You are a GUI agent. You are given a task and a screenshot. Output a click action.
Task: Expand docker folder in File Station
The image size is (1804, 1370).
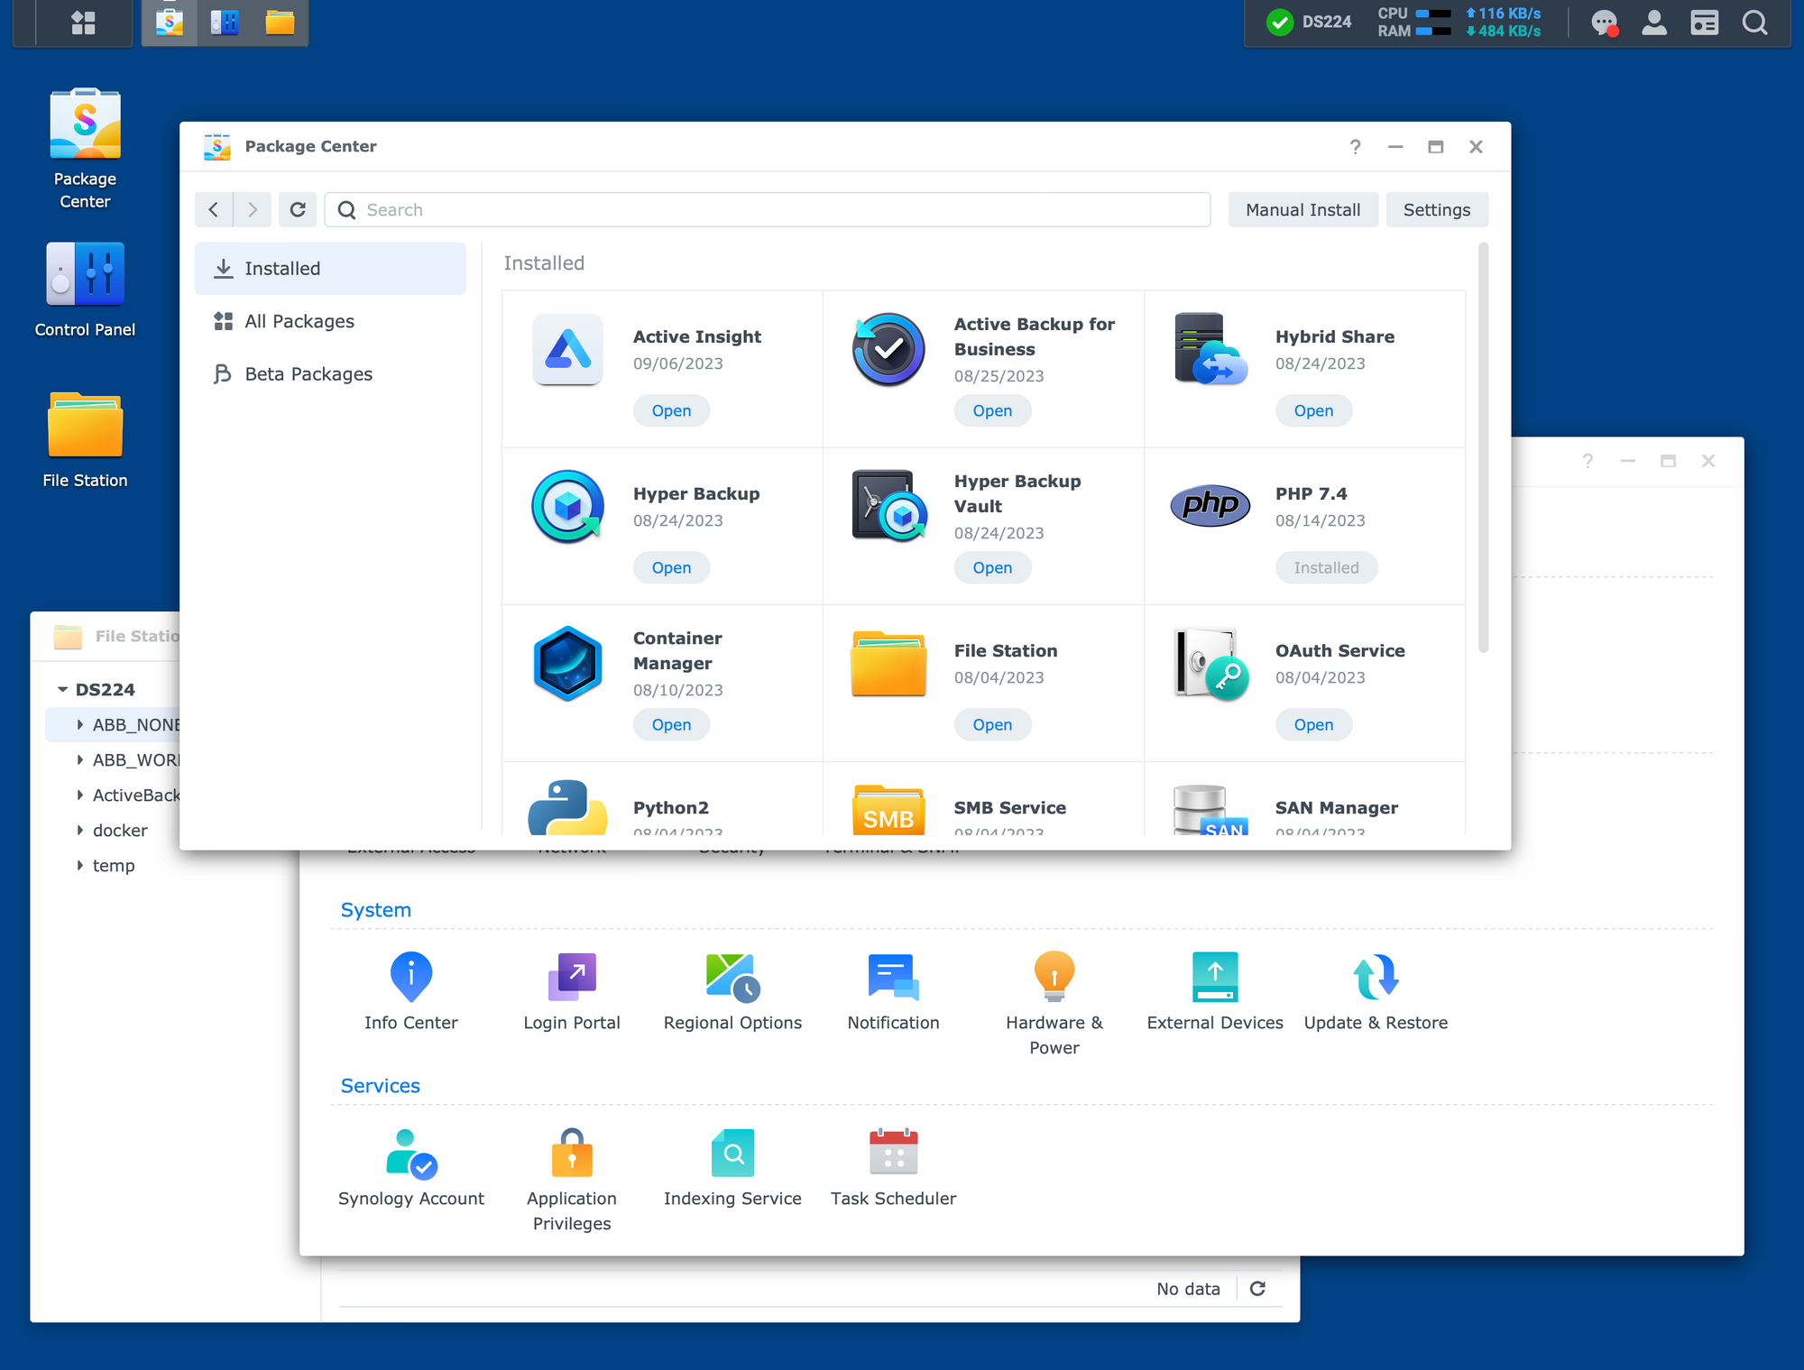tap(79, 830)
